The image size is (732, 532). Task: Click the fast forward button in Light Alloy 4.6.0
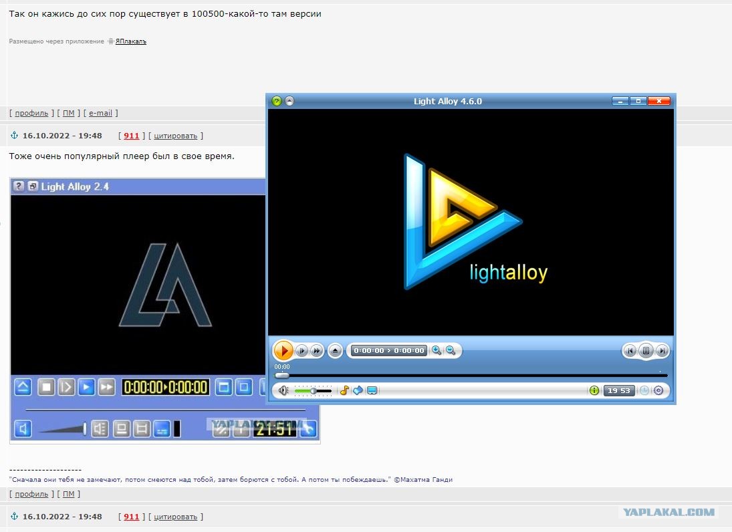tap(316, 350)
